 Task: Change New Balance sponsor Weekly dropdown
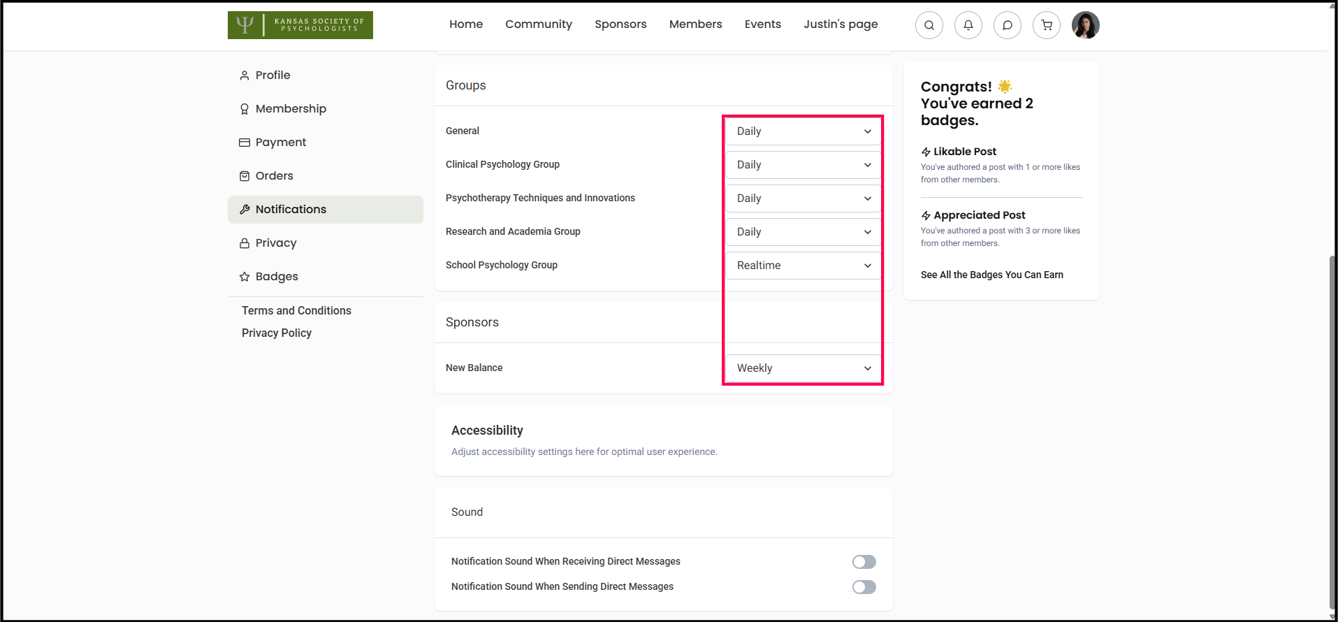pyautogui.click(x=803, y=368)
